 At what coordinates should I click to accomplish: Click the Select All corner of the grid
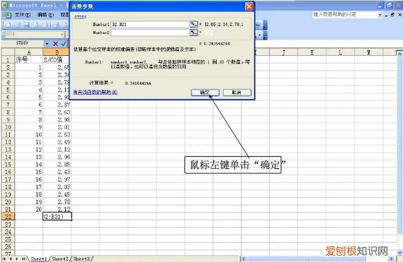8,52
